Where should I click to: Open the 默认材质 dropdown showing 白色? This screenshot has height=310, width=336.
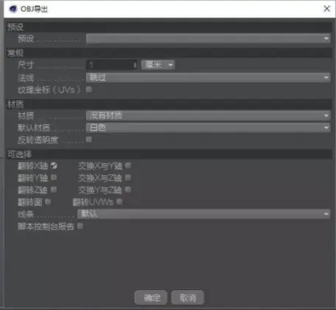pyautogui.click(x=208, y=128)
